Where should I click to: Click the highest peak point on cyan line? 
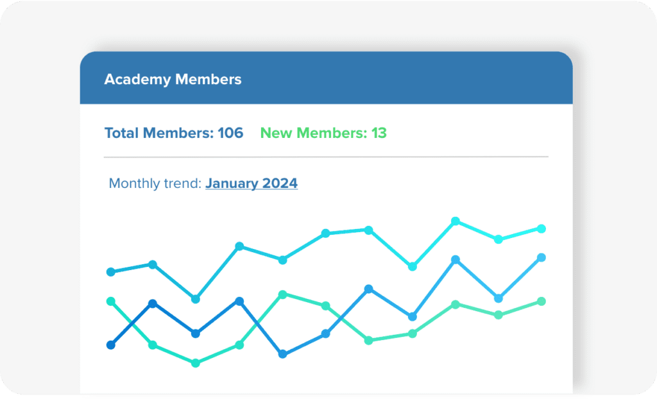pos(456,221)
